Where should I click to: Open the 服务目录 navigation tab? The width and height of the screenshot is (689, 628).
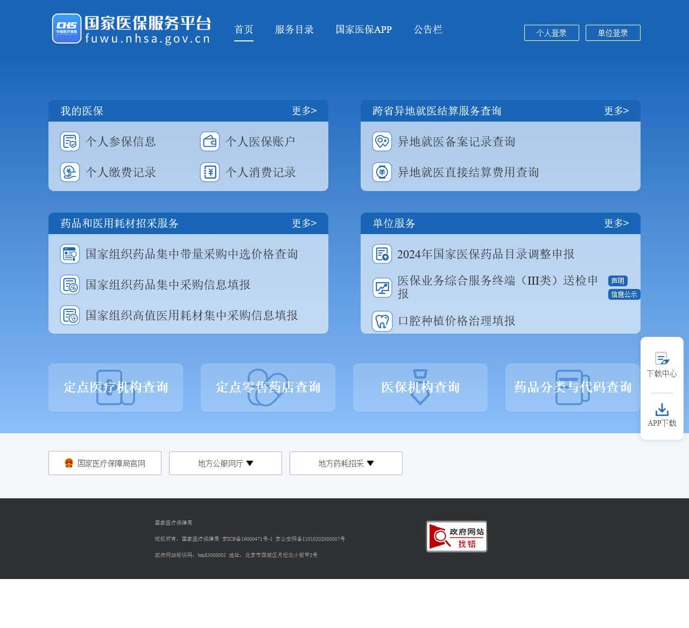click(x=294, y=30)
